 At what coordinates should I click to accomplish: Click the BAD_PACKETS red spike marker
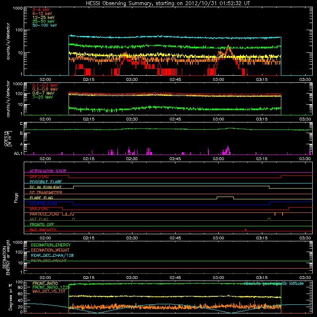click(246, 230)
